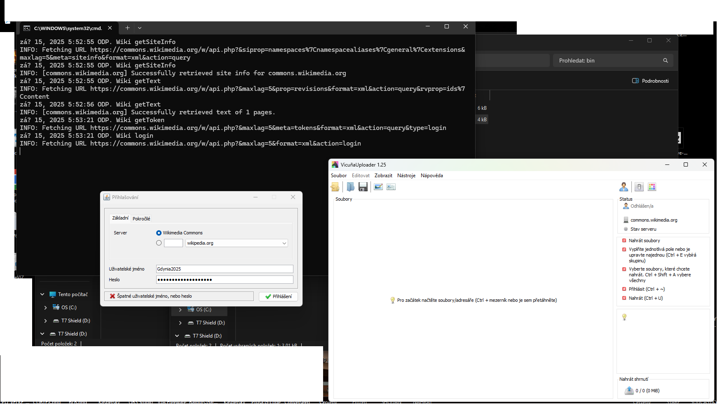Click the grey switch settings toolbar icon
The height and width of the screenshot is (419, 722).
[639, 187]
